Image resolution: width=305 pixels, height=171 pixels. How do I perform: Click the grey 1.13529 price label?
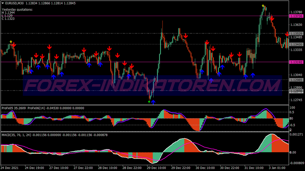pos(296,34)
